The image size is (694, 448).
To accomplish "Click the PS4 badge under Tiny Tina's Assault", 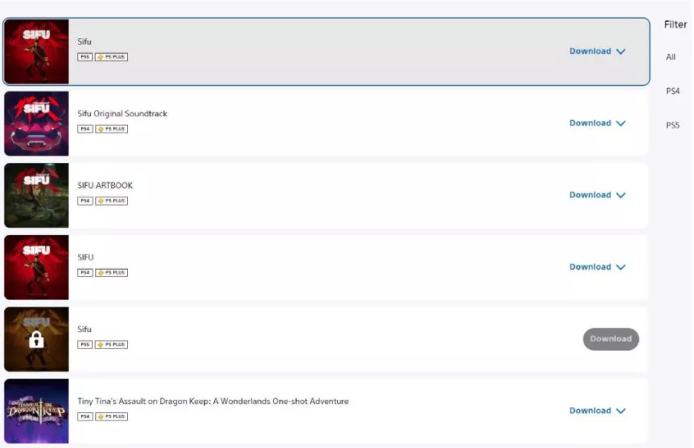I will 85,416.
